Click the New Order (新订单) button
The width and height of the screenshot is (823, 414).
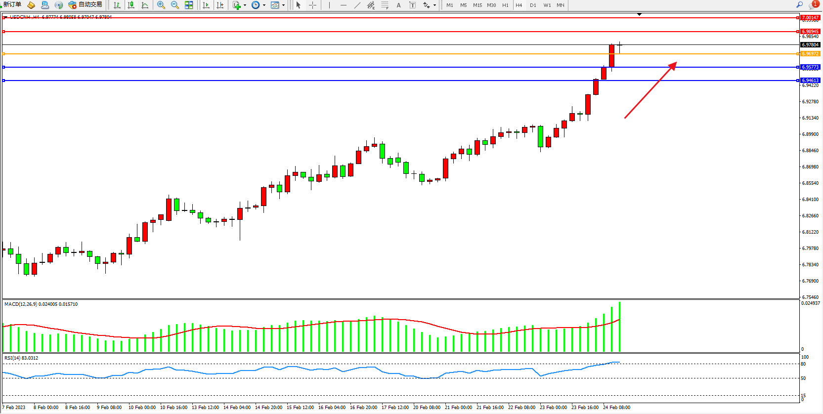(x=12, y=5)
